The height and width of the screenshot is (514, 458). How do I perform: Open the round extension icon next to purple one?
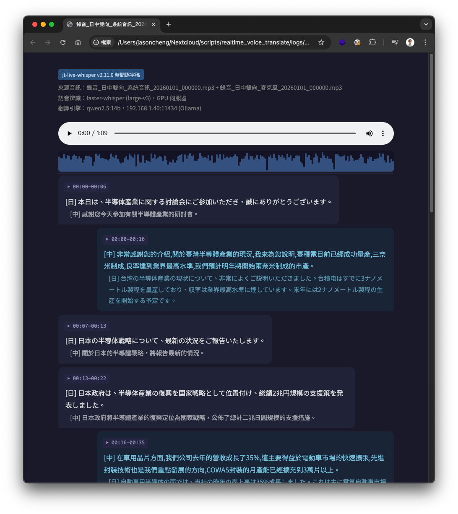(x=357, y=42)
